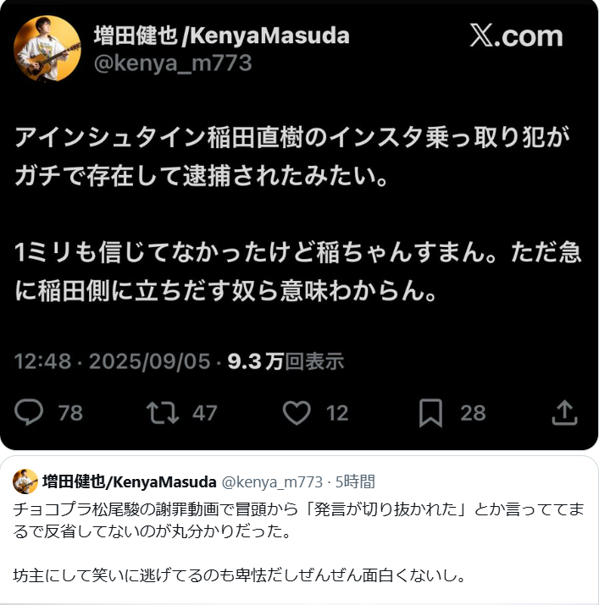Click the 12:48 · 2025/09/05 timestamp
Screen dimensions: 599x605
click(113, 361)
